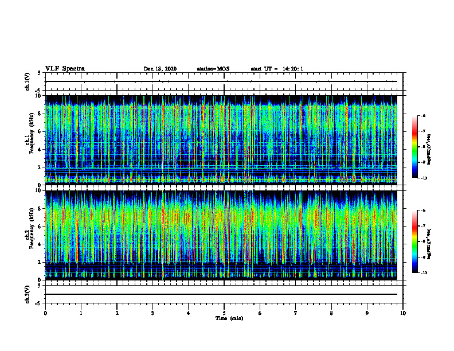Click the ch.1 voltage trace line
The height and width of the screenshot is (351, 454).
click(x=221, y=81)
